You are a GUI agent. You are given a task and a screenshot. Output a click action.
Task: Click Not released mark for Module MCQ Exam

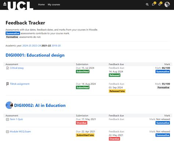pos(163,131)
